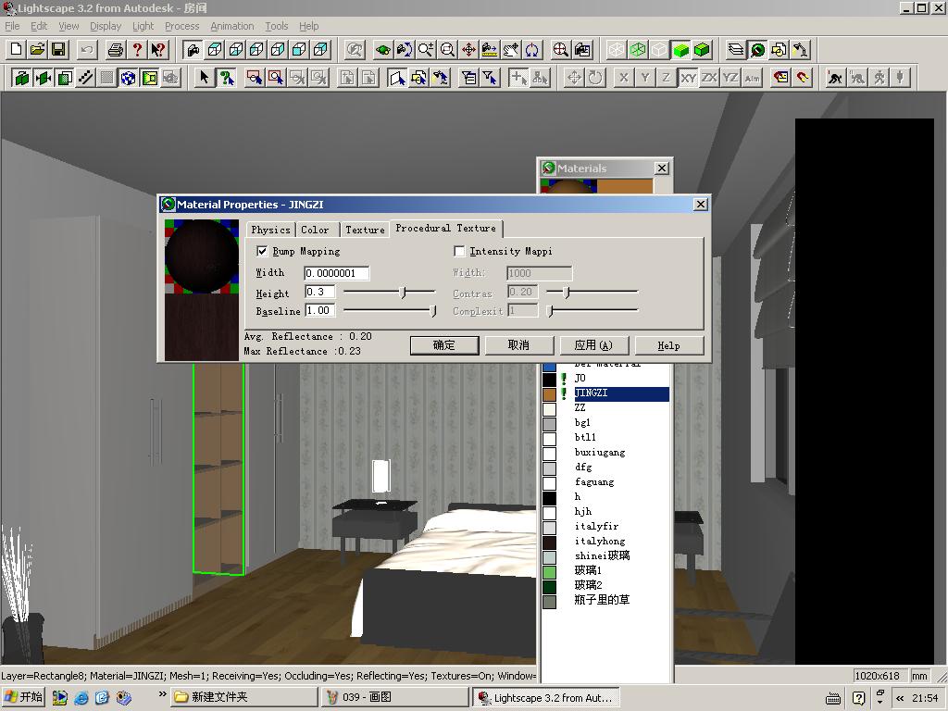This screenshot has height=711, width=948.
Task: Click the Rotate view toolbar icon
Action: pos(532,50)
